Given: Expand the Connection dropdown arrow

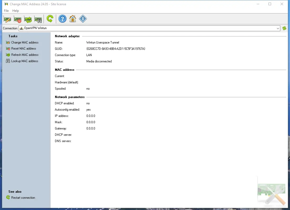Looking at the screenshot, I should pos(278,28).
